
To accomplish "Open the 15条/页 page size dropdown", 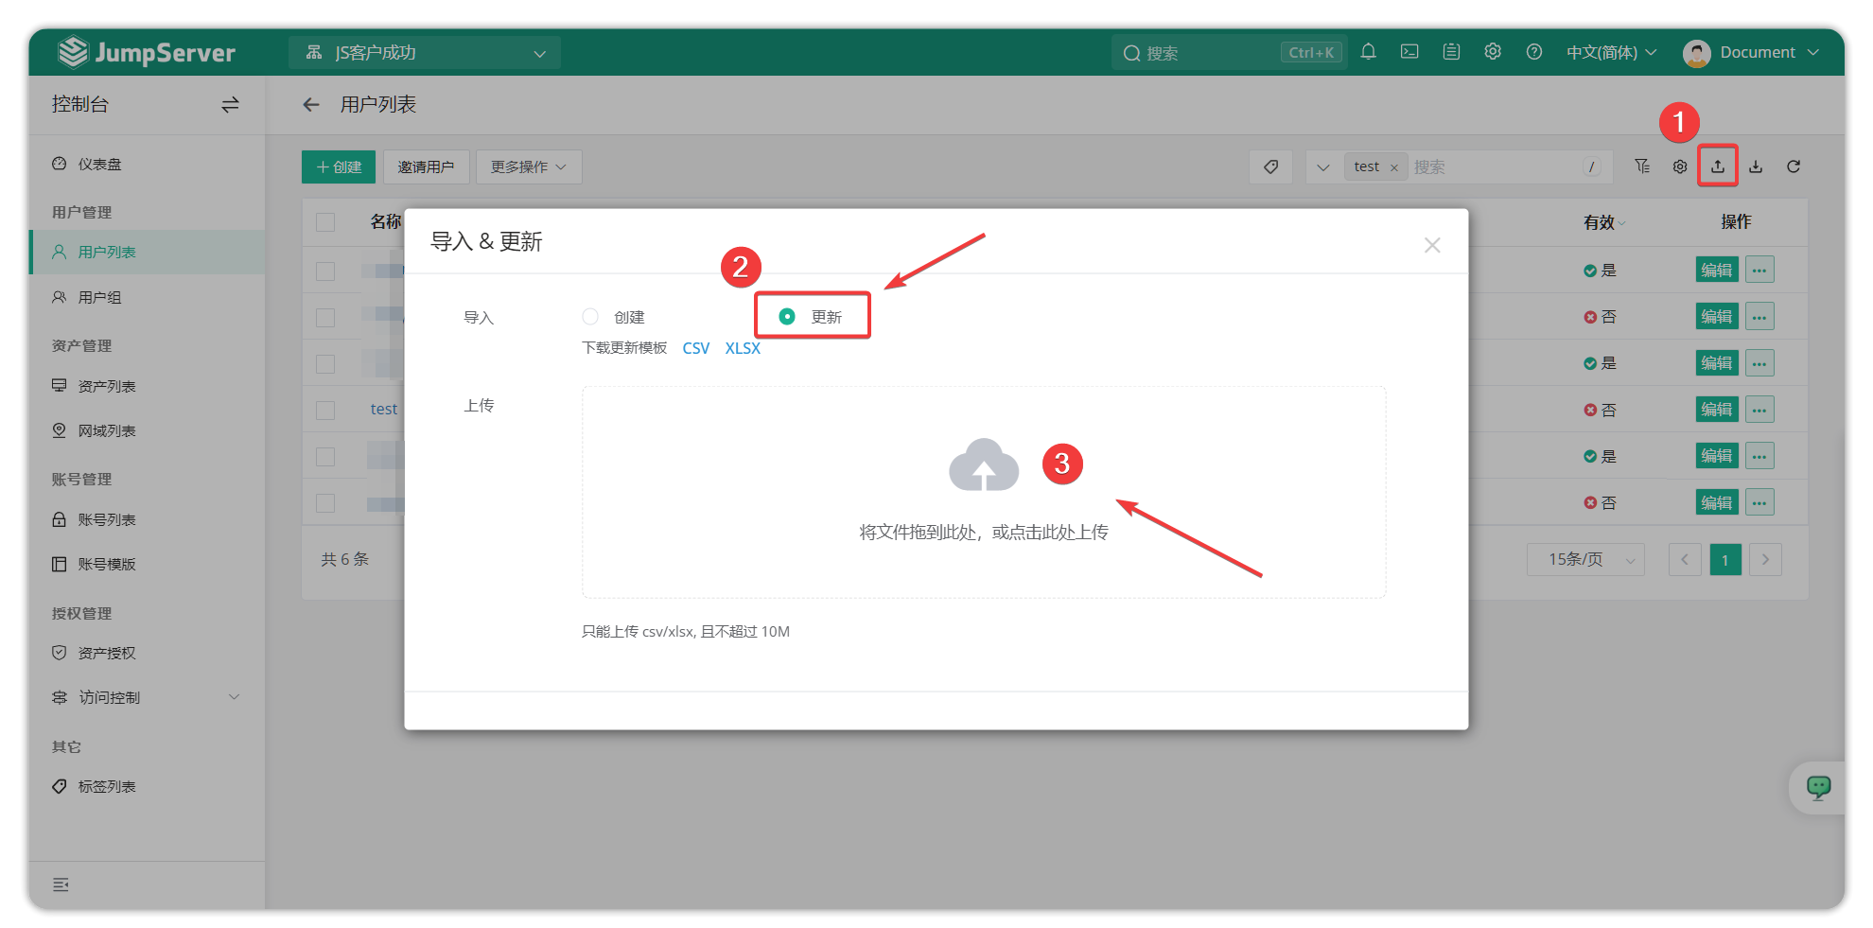I will (x=1585, y=560).
